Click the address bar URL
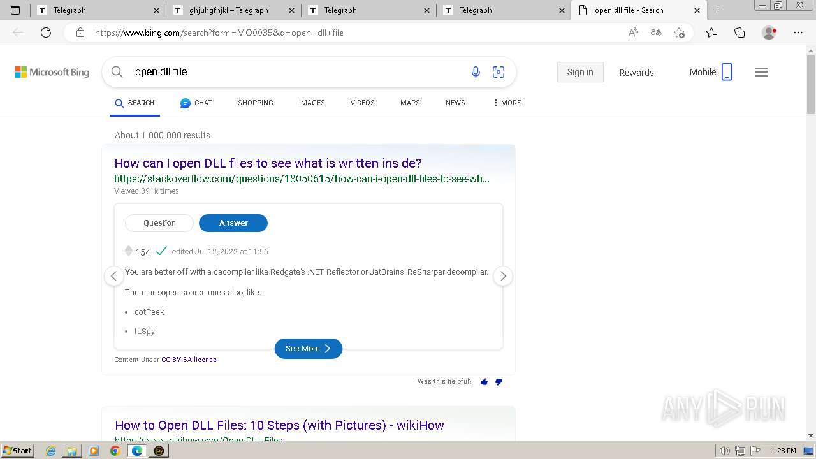This screenshot has width=816, height=459. (219, 33)
